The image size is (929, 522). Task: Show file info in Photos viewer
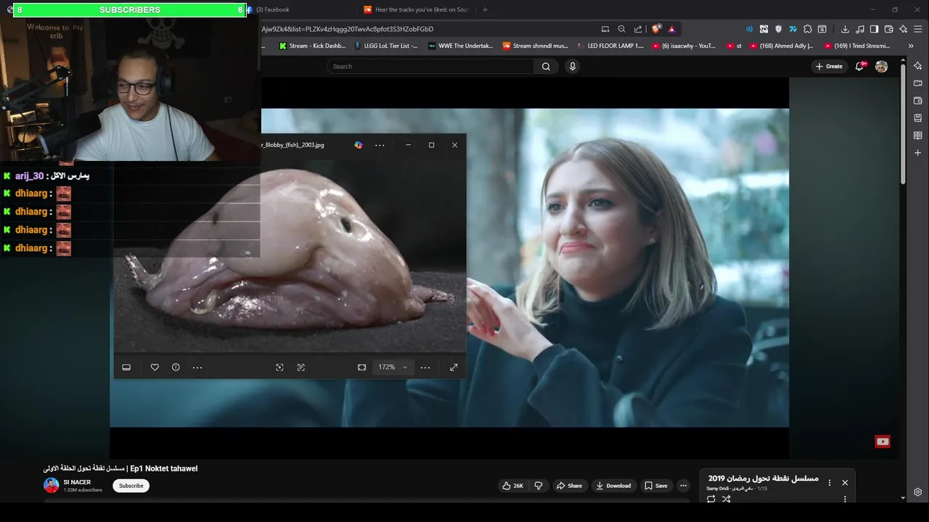point(176,368)
